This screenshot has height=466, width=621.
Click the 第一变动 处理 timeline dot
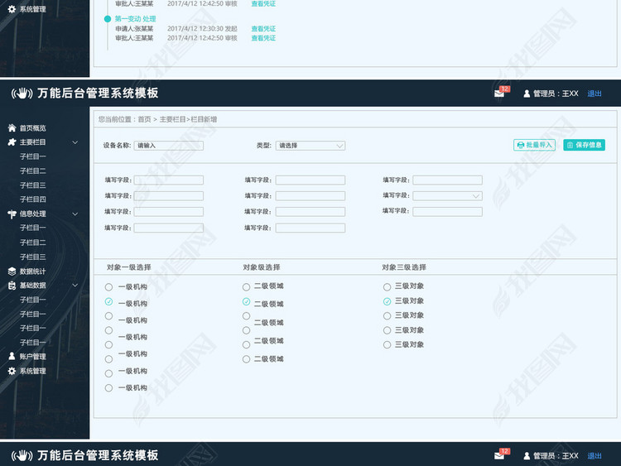[x=108, y=18]
